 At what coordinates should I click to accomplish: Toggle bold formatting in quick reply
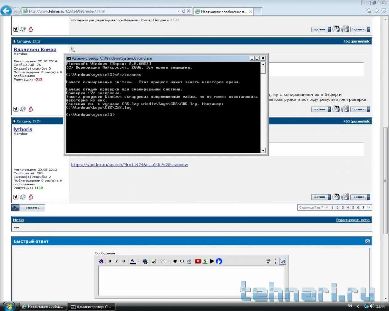(x=110, y=261)
